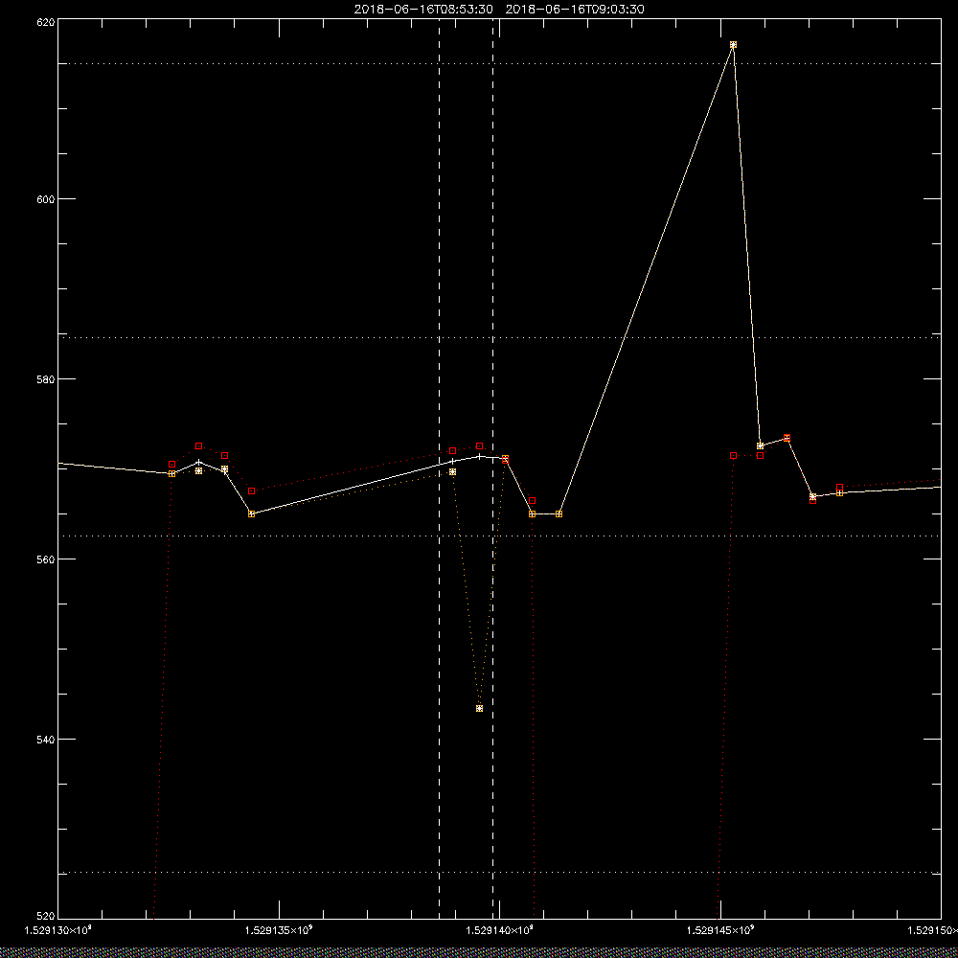Click the right white dashed vertical line
The width and height of the screenshot is (958, 958).
pyautogui.click(x=493, y=468)
